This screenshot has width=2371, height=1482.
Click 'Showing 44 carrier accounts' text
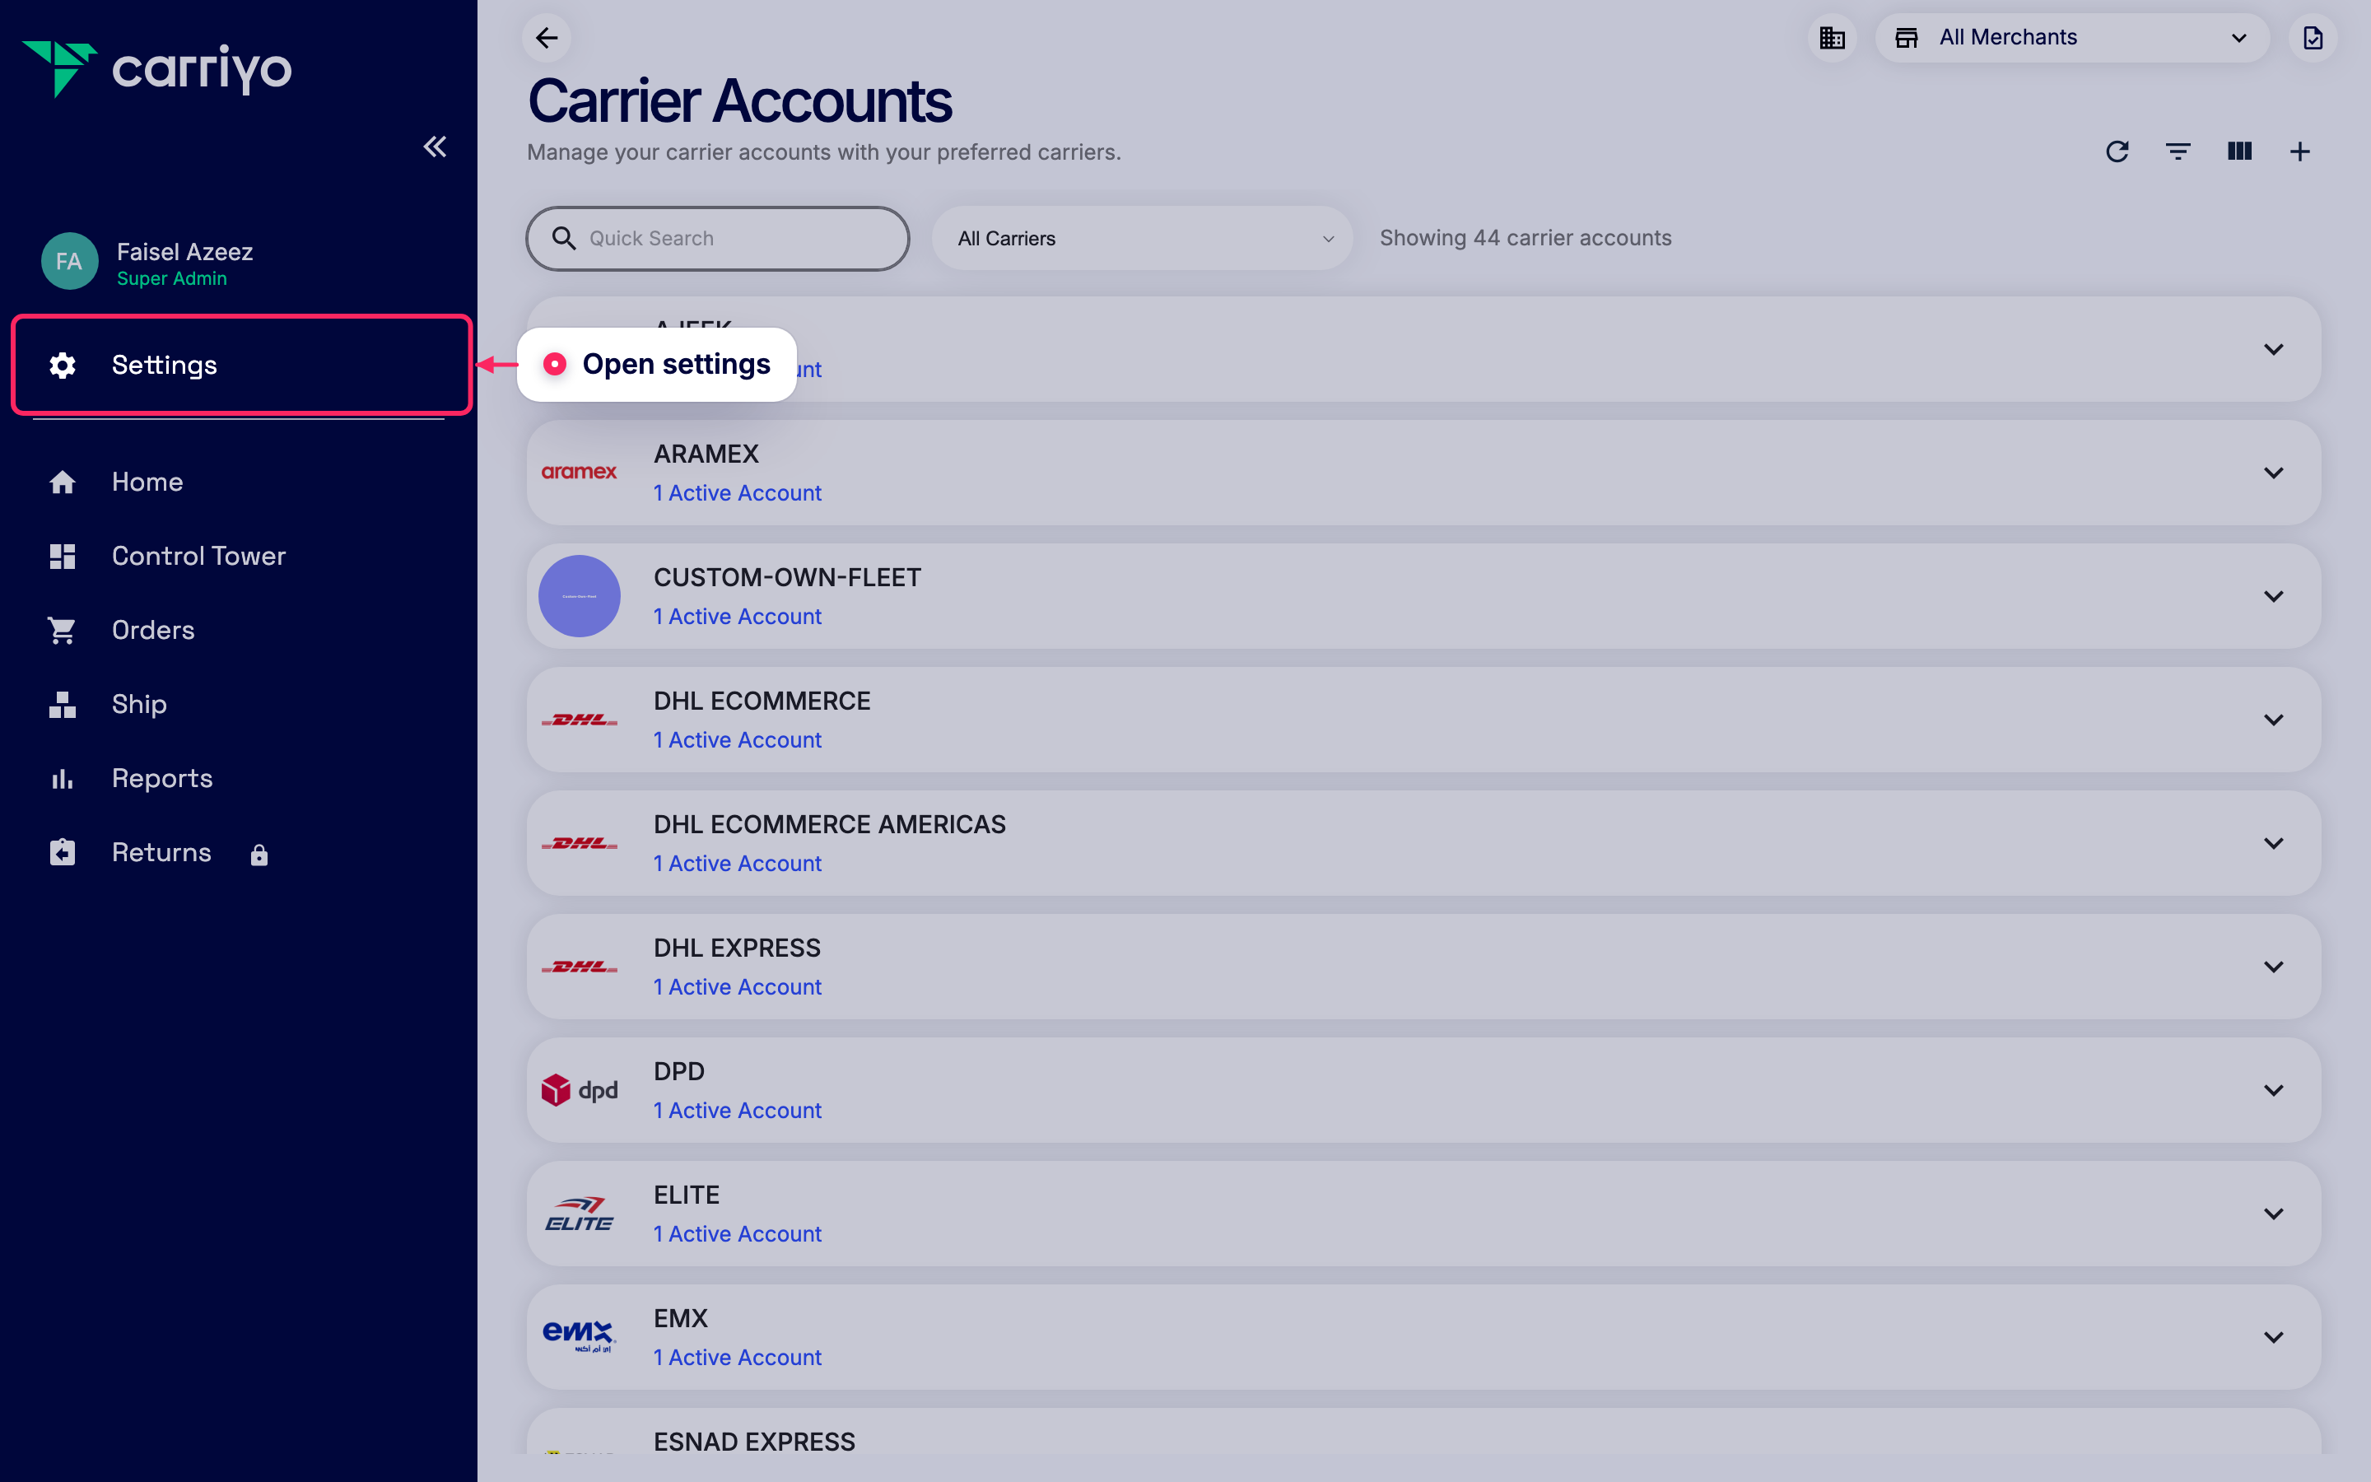click(x=1526, y=238)
